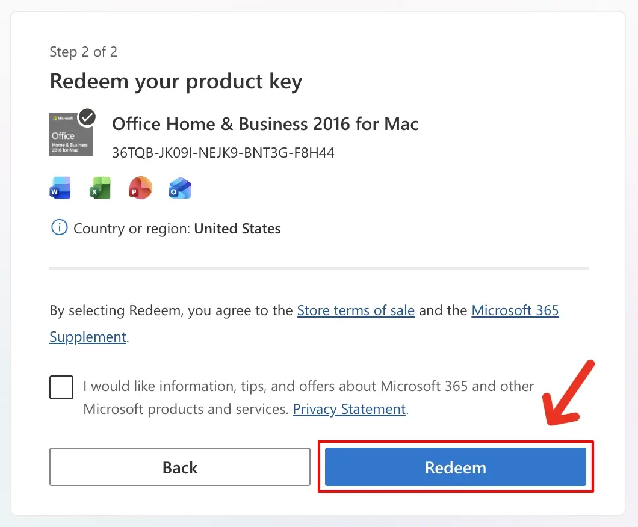Click the Outlook app icon
Screen dimensions: 638x527
180,188
